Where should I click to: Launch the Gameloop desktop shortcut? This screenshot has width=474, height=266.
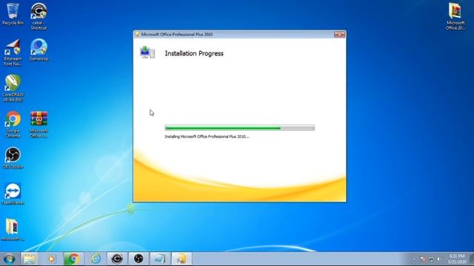[x=39, y=50]
